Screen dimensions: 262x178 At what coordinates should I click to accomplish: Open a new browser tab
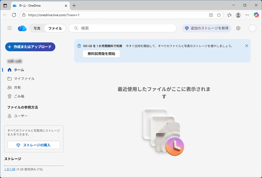(74, 6)
